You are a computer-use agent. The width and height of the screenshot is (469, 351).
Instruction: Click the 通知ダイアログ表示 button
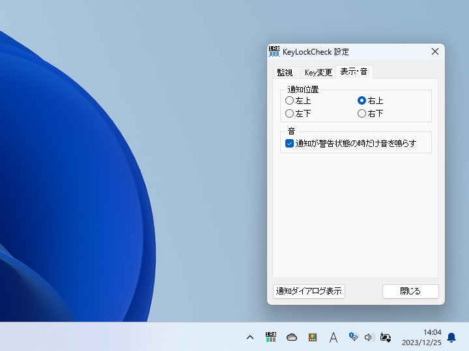309,291
